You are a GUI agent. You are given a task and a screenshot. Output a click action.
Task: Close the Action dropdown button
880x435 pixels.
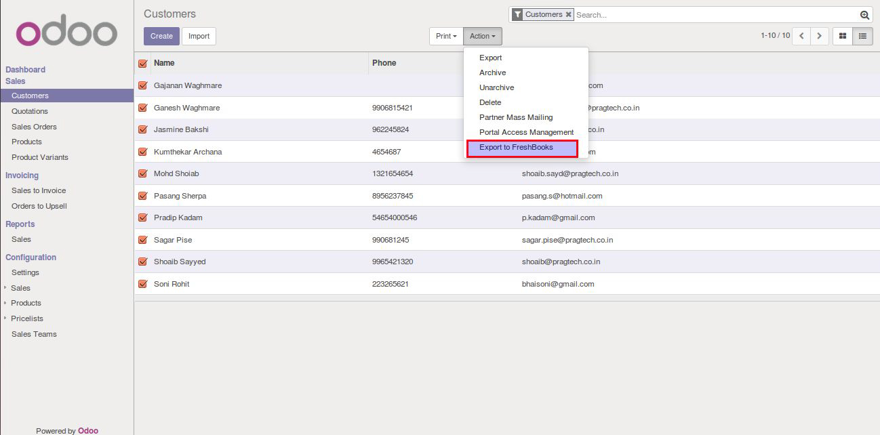pyautogui.click(x=483, y=36)
